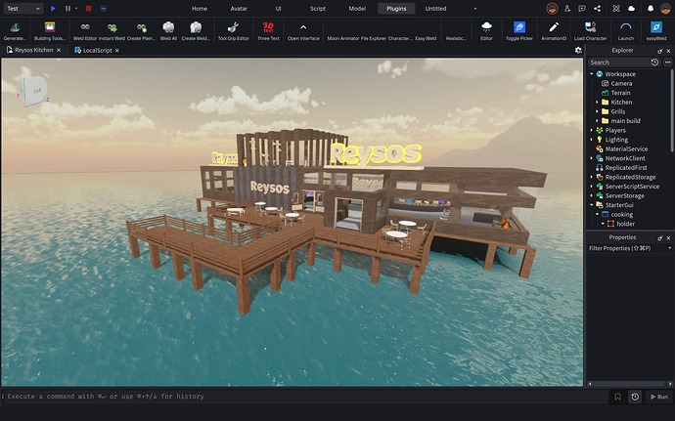This screenshot has height=421, width=675.
Task: Open the comments chat icon
Action: click(582, 8)
